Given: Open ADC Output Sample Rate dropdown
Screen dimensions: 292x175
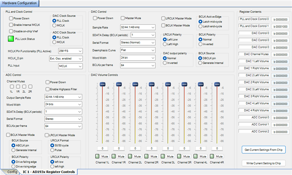Looking at the screenshot, I should tap(64, 97).
